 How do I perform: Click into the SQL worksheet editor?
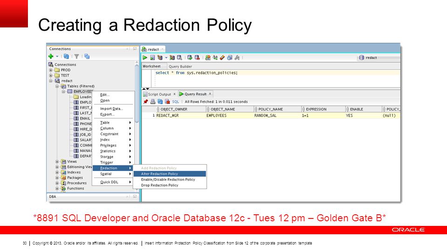[277, 78]
